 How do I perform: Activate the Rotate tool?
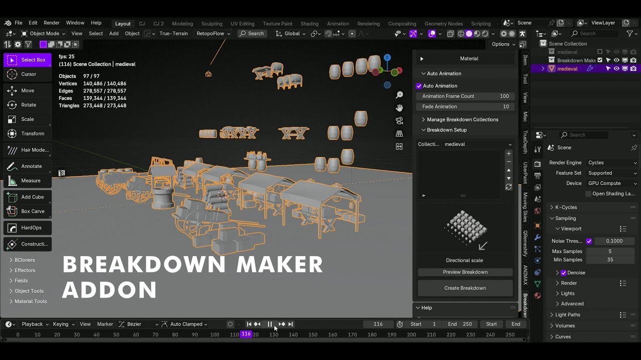pyautogui.click(x=28, y=105)
